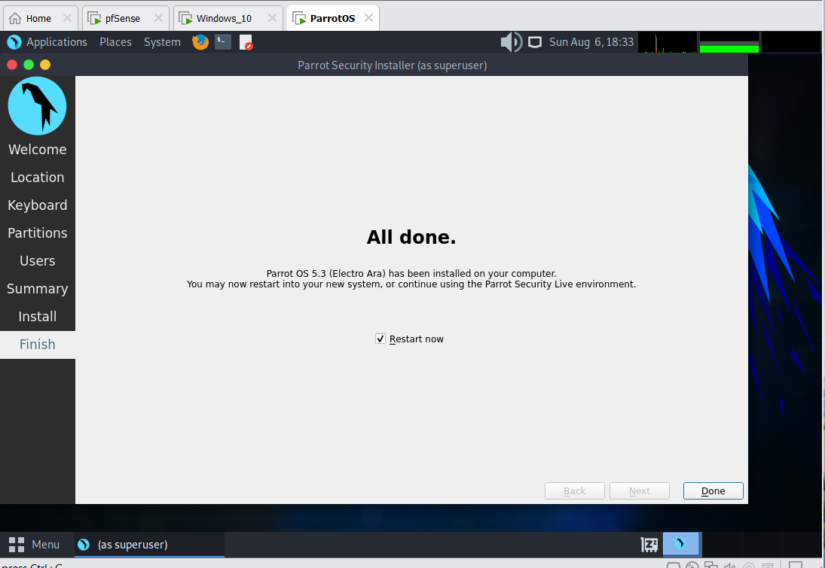Viewport: 825px width, 568px height.
Task: Click the CPU graph in the top panel
Action: click(668, 43)
